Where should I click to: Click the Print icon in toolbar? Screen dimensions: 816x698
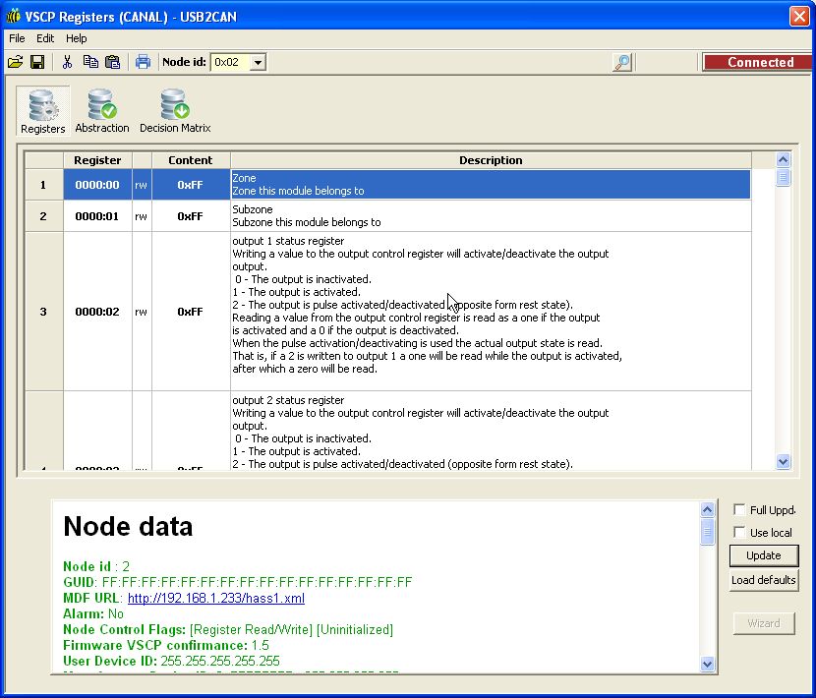[143, 62]
